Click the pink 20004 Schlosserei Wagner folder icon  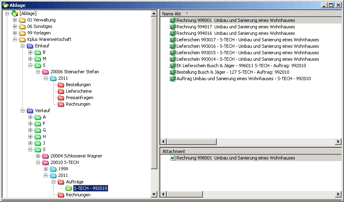pyautogui.click(x=46, y=156)
